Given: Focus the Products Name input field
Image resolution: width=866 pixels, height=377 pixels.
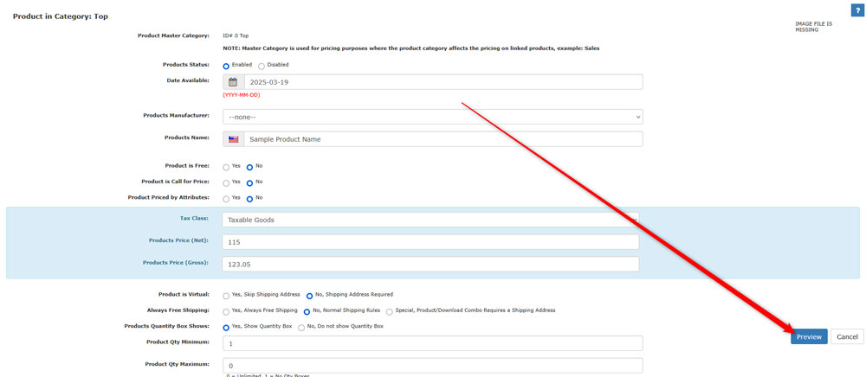Looking at the screenshot, I should pos(443,139).
